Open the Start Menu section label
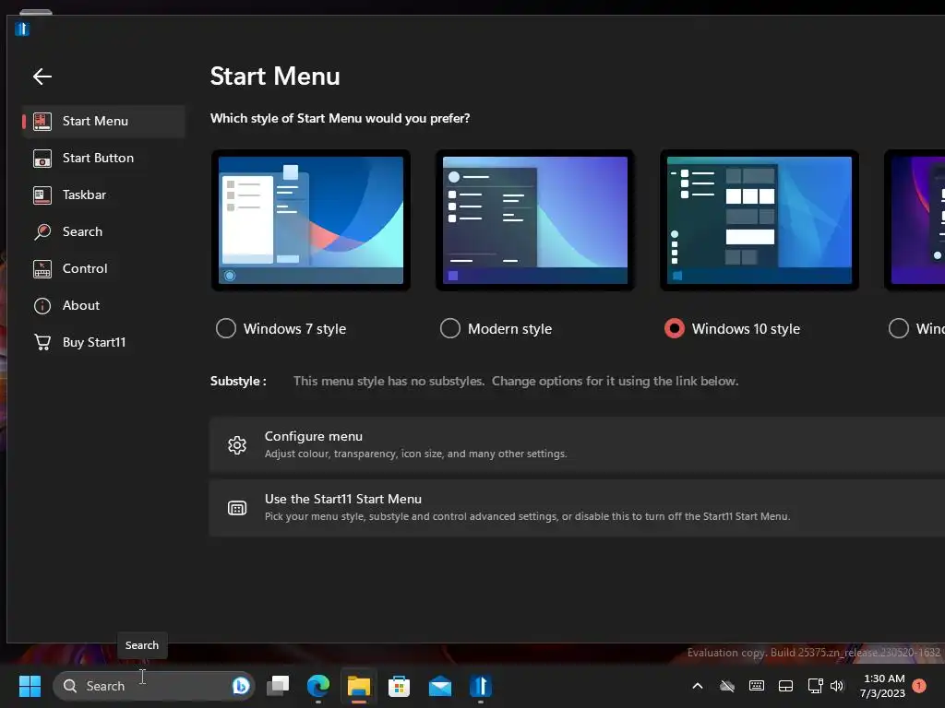This screenshot has height=708, width=945. (95, 121)
